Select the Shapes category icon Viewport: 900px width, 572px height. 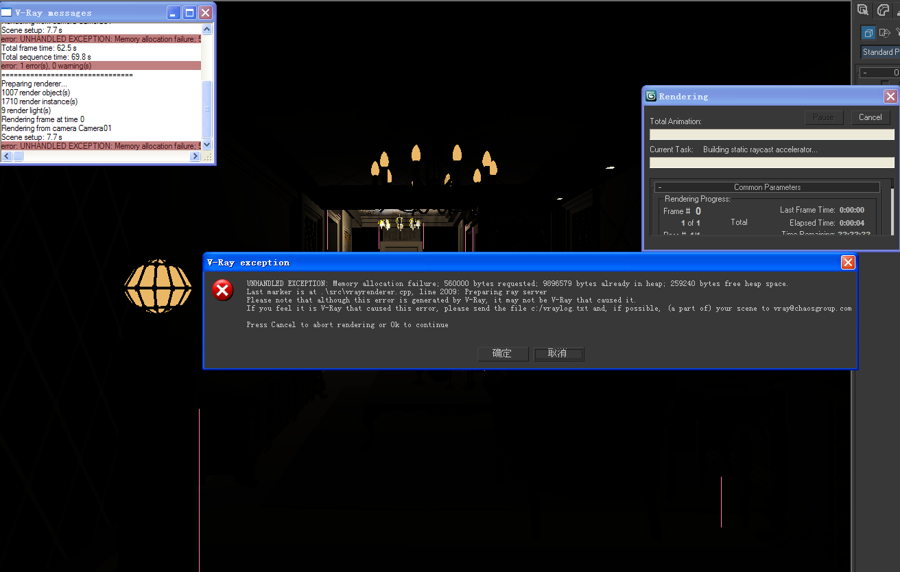coord(885,33)
